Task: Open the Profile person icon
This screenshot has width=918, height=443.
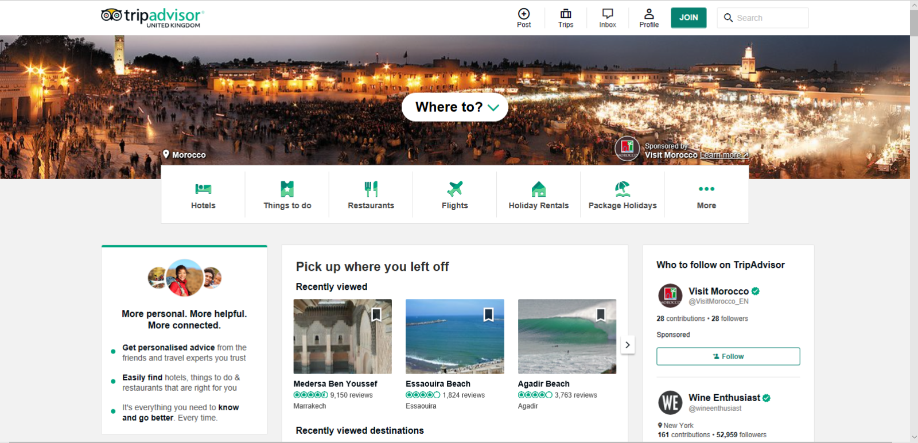Action: pyautogui.click(x=649, y=14)
